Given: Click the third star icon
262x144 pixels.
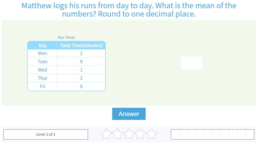Looking at the screenshot, I should click(x=129, y=134).
